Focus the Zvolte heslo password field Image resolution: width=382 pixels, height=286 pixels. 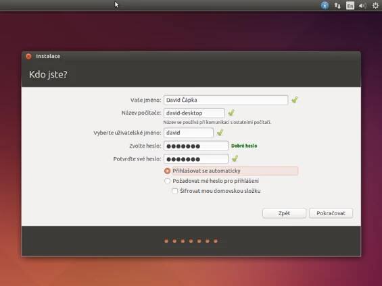pos(196,146)
